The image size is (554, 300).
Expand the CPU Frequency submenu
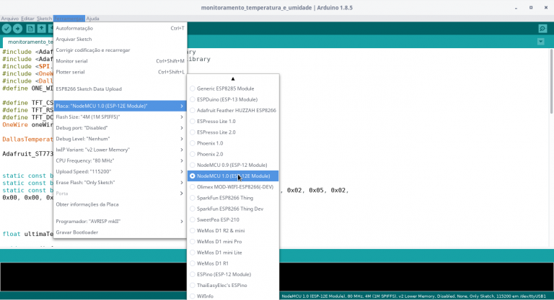(x=119, y=160)
